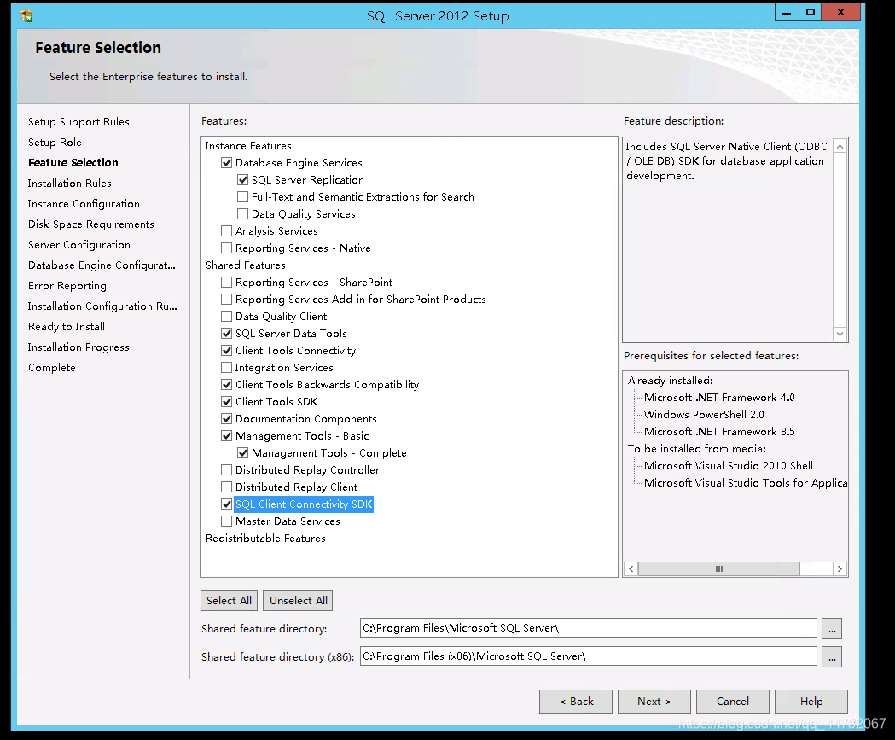Check Reporting Services - Native
This screenshot has width=895, height=740.
click(227, 248)
